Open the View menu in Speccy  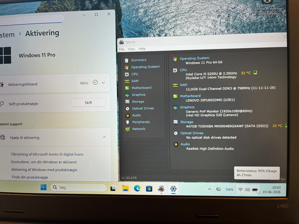[131, 49]
